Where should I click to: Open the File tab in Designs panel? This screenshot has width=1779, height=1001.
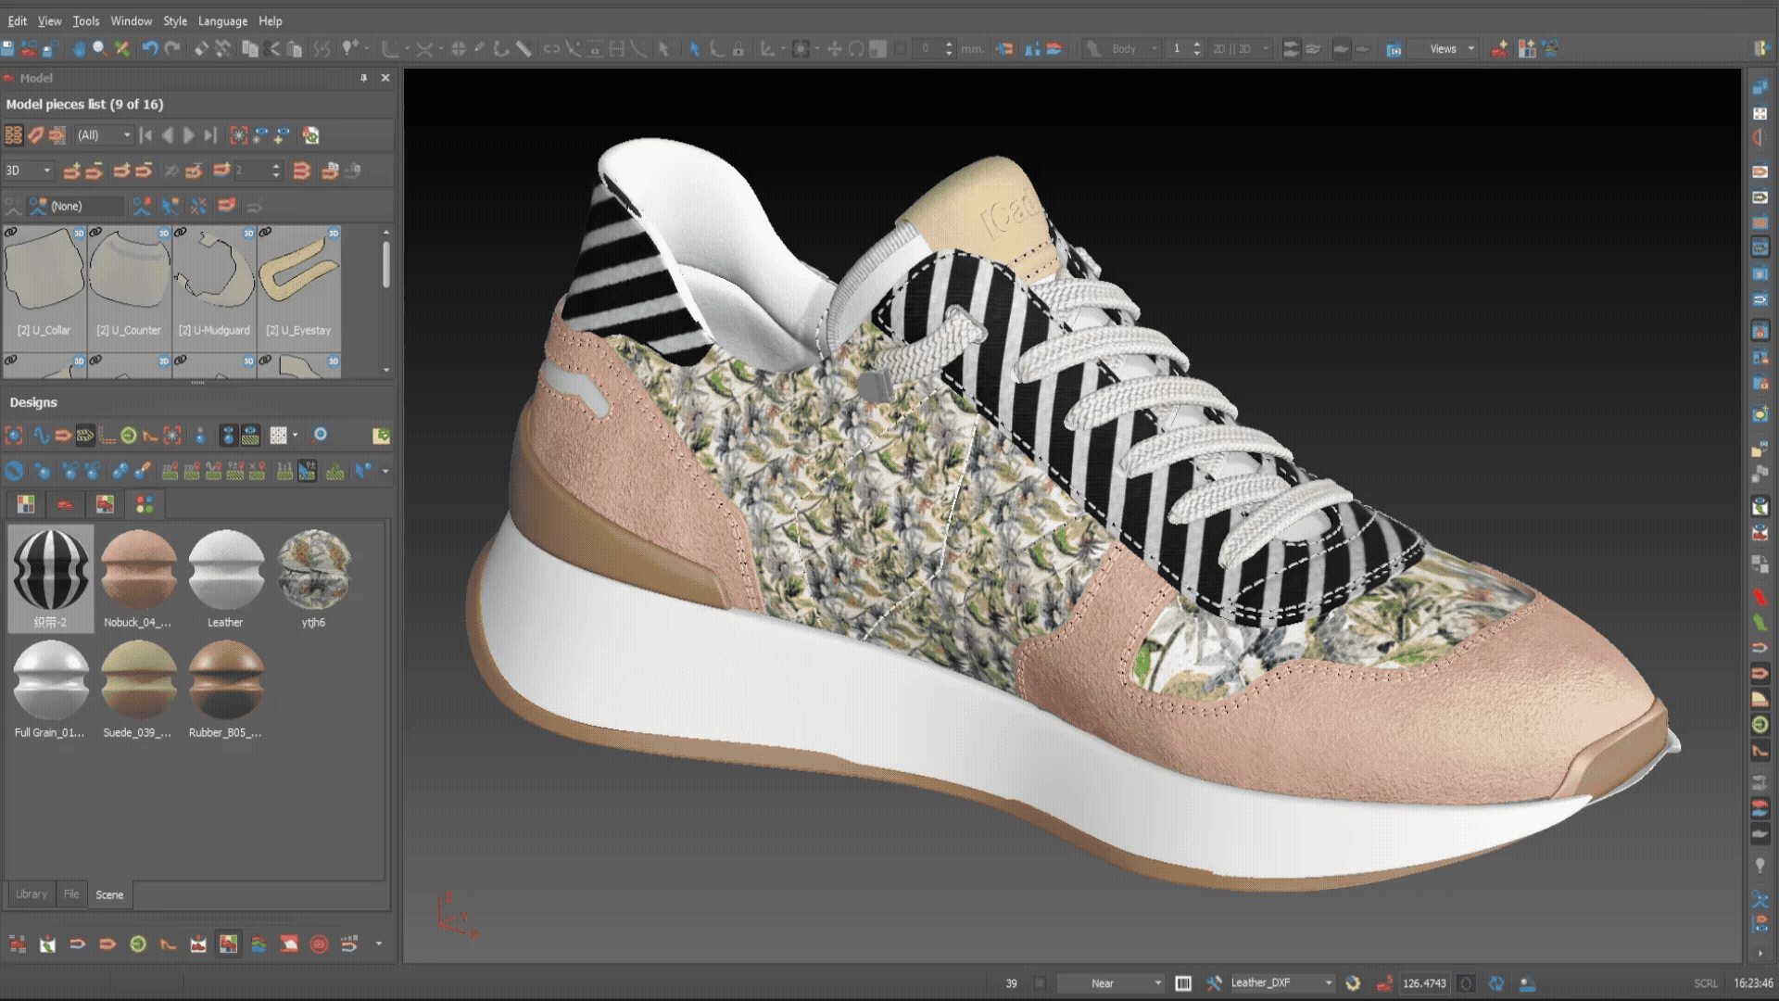(x=71, y=894)
